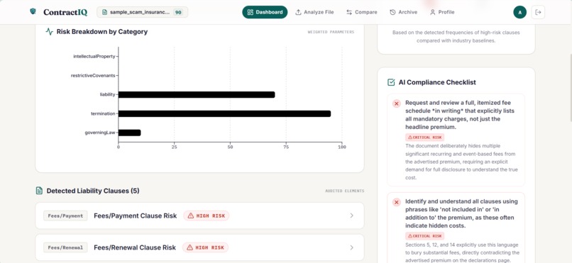Image resolution: width=572 pixels, height=263 pixels.
Task: Click the compare arrows icon
Action: 349,12
